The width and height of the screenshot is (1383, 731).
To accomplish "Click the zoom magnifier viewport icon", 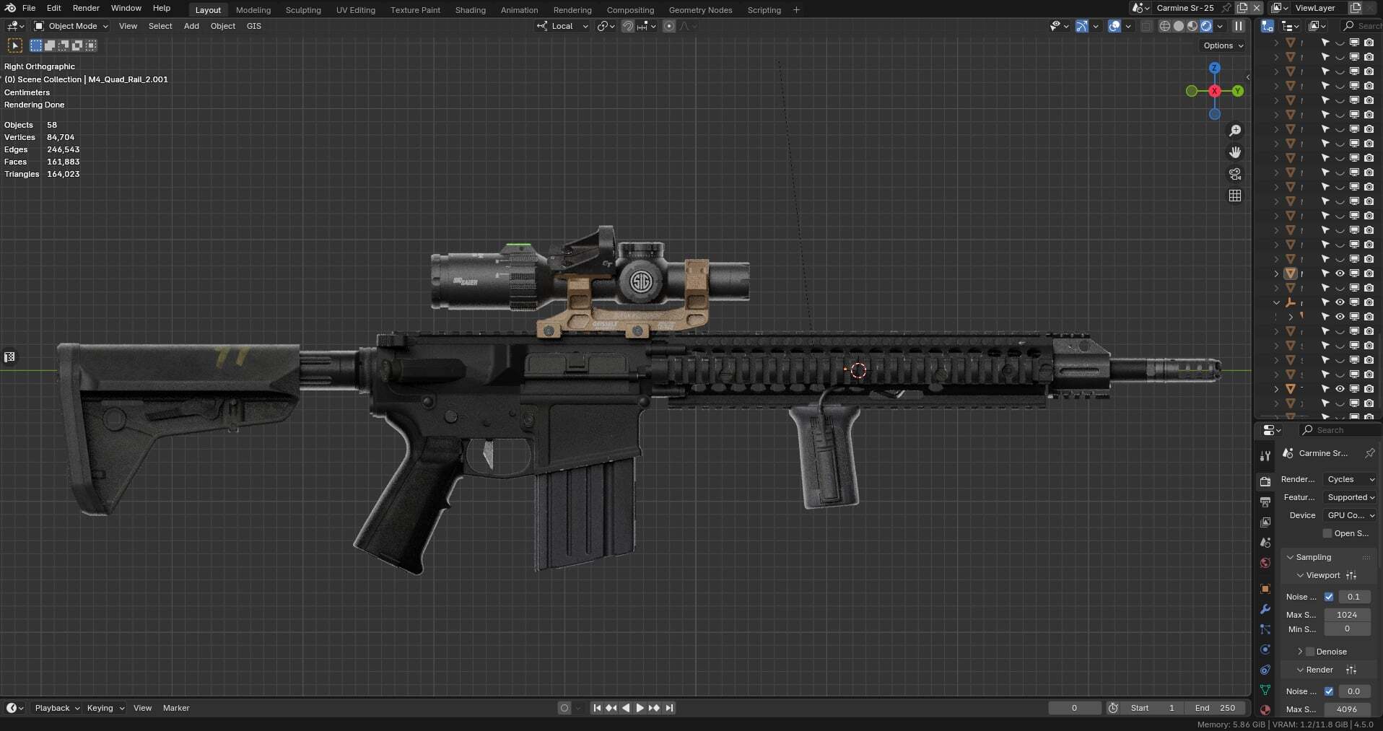I will click(x=1235, y=131).
